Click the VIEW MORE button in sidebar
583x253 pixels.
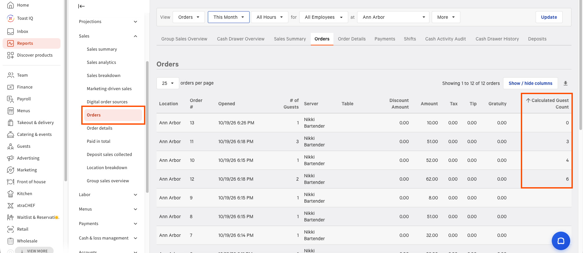[x=34, y=251]
